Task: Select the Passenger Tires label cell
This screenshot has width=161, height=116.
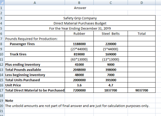Action: [x=35, y=44]
